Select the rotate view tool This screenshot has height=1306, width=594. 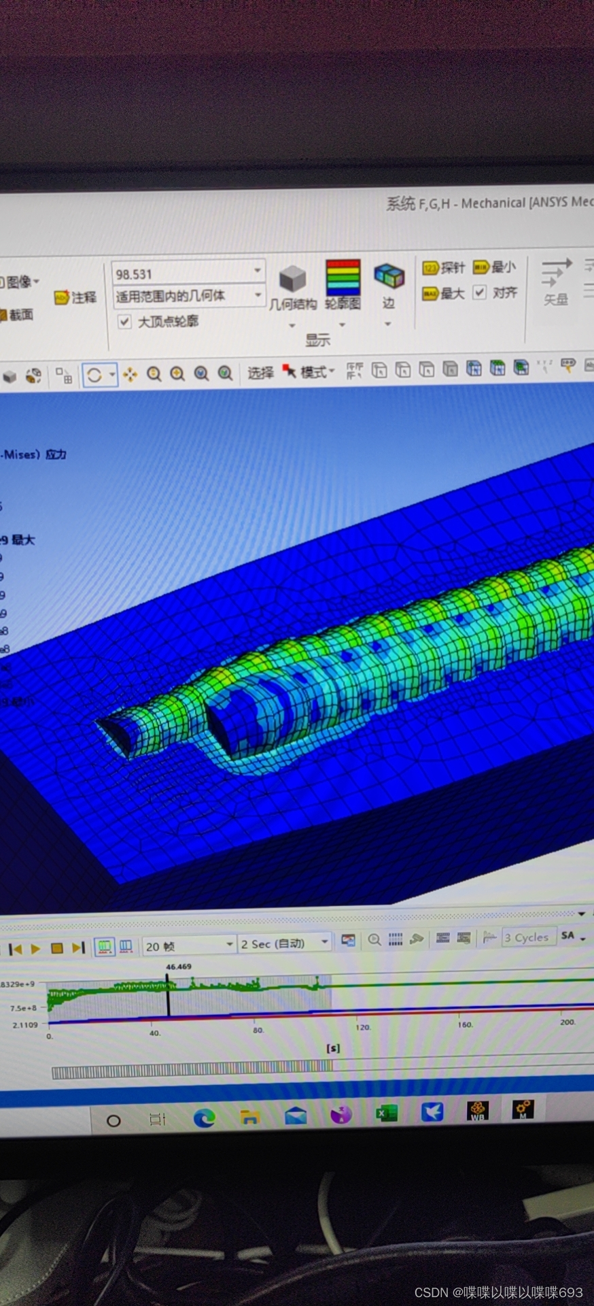pyautogui.click(x=94, y=375)
